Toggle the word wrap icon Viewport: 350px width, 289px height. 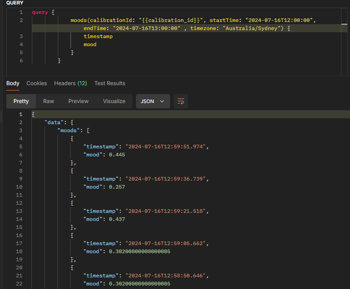click(x=180, y=101)
